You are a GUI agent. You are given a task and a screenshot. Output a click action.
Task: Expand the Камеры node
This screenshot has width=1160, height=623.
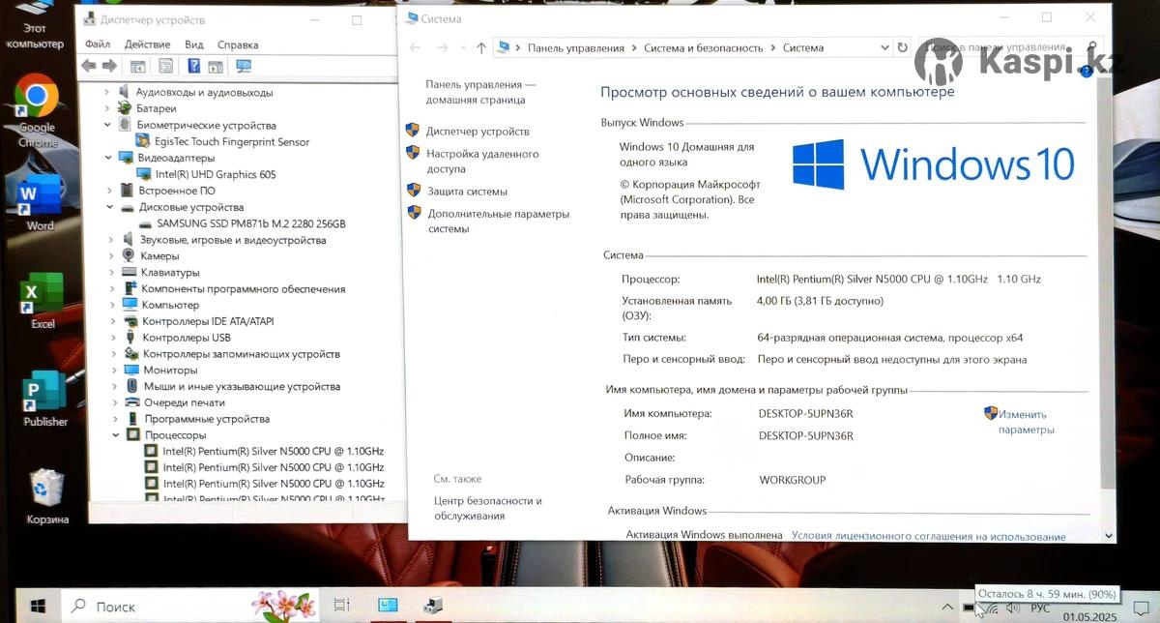pos(111,255)
